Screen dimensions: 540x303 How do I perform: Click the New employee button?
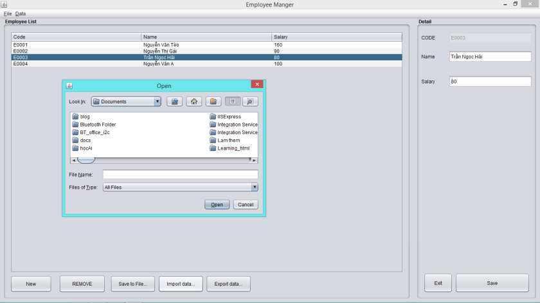click(31, 284)
